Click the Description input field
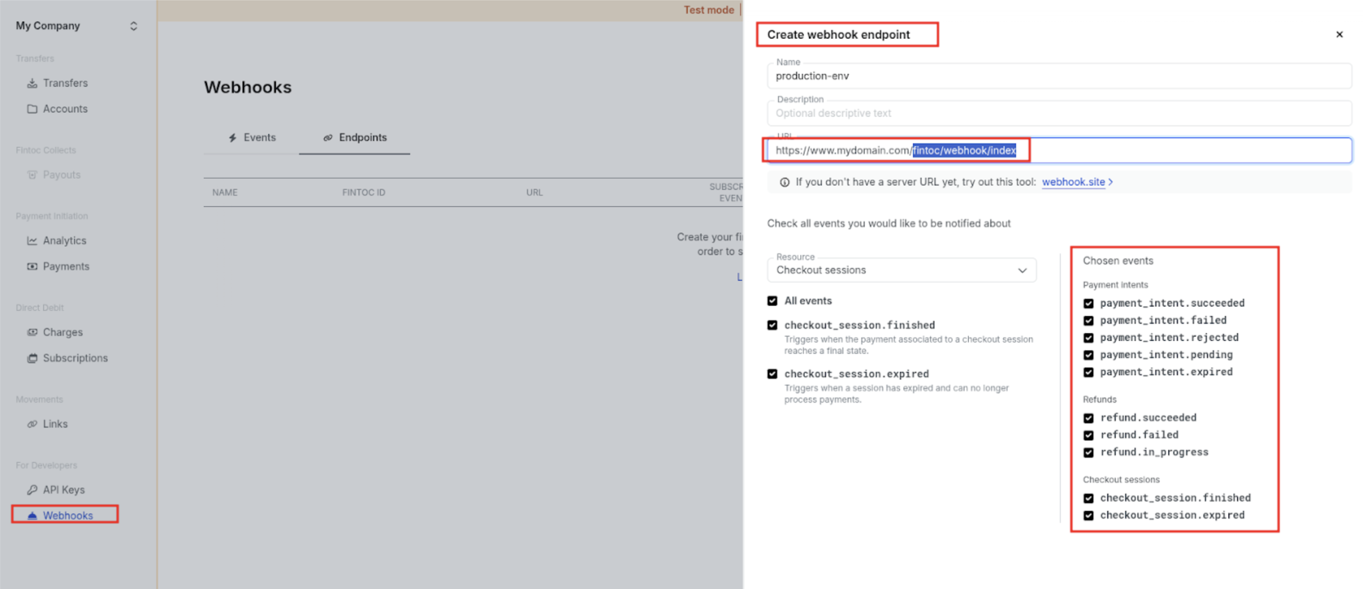This screenshot has height=589, width=1363. pos(1058,113)
